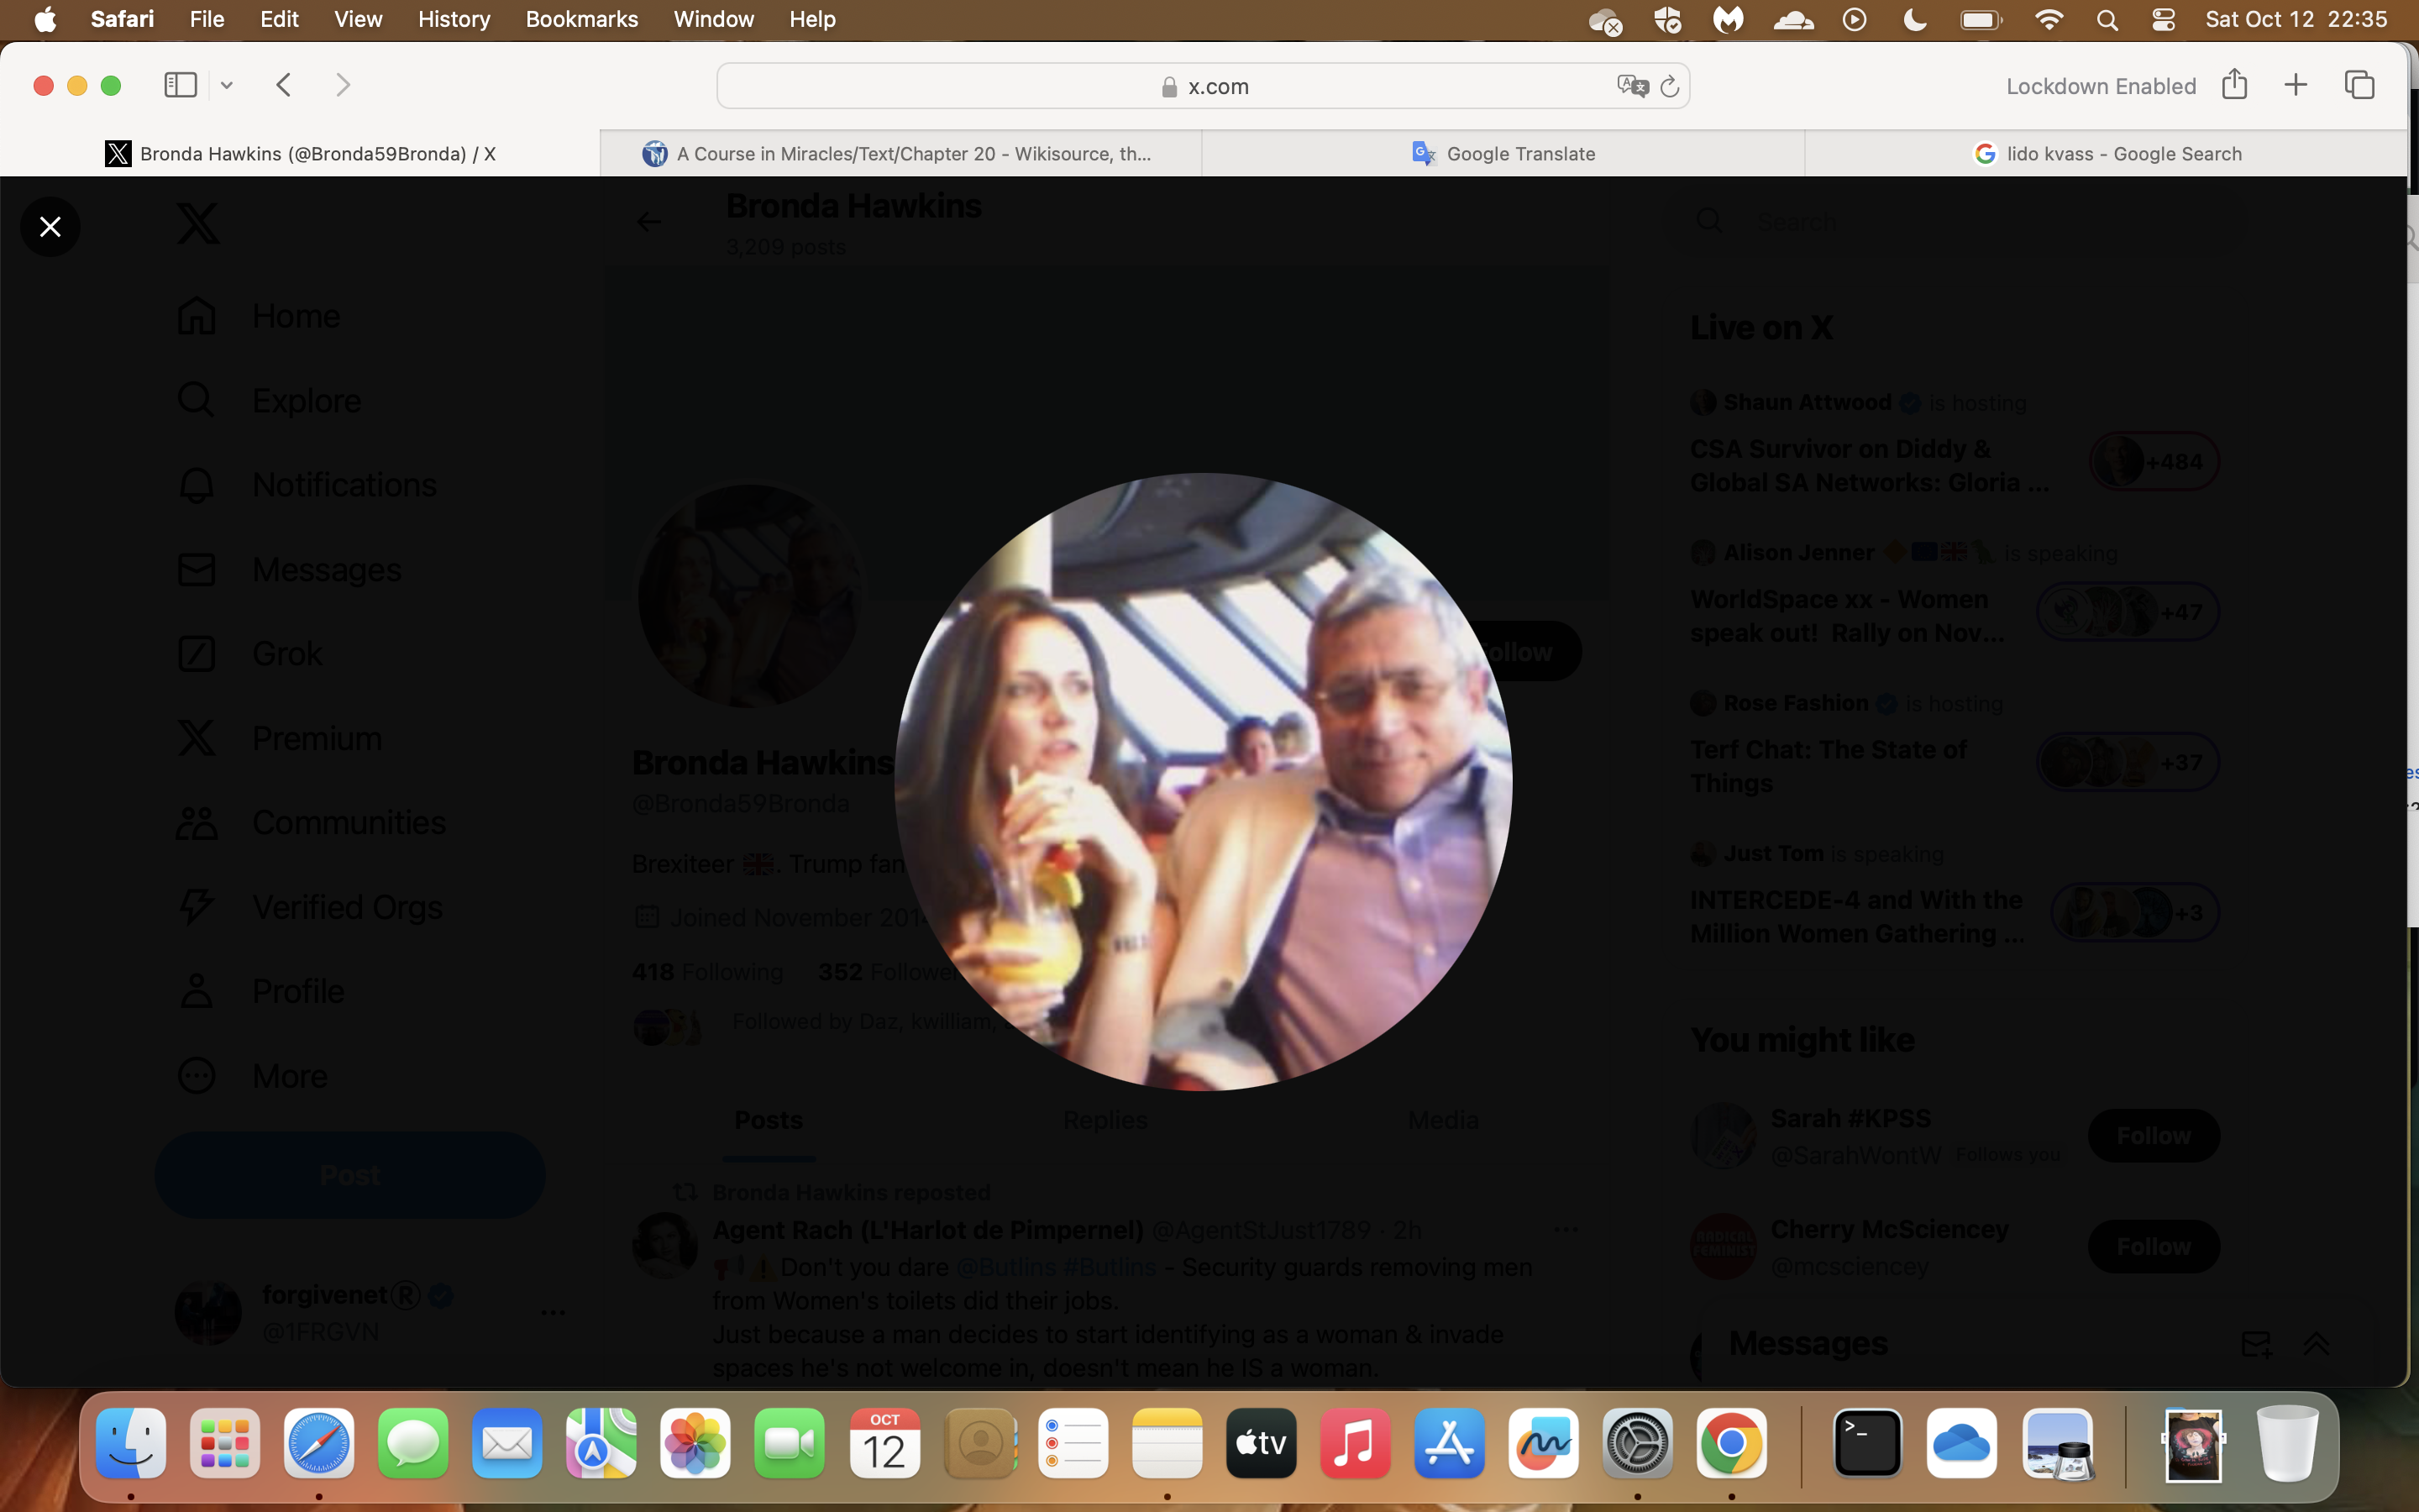2419x1512 pixels.
Task: Open App Store from the Dock
Action: [1448, 1444]
